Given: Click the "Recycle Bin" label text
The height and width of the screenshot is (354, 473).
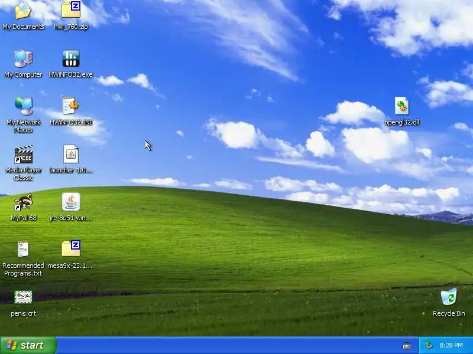Looking at the screenshot, I should [x=449, y=313].
